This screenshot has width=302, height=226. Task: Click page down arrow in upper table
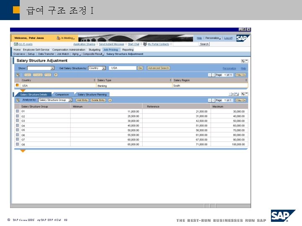click(x=213, y=75)
